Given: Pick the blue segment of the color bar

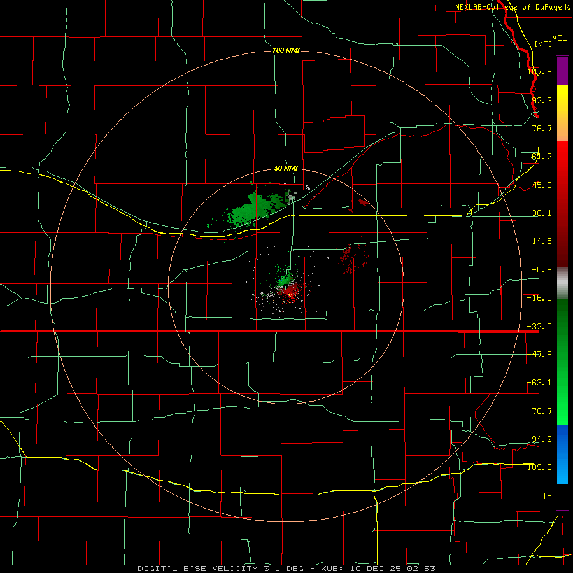Looking at the screenshot, I should (562, 454).
